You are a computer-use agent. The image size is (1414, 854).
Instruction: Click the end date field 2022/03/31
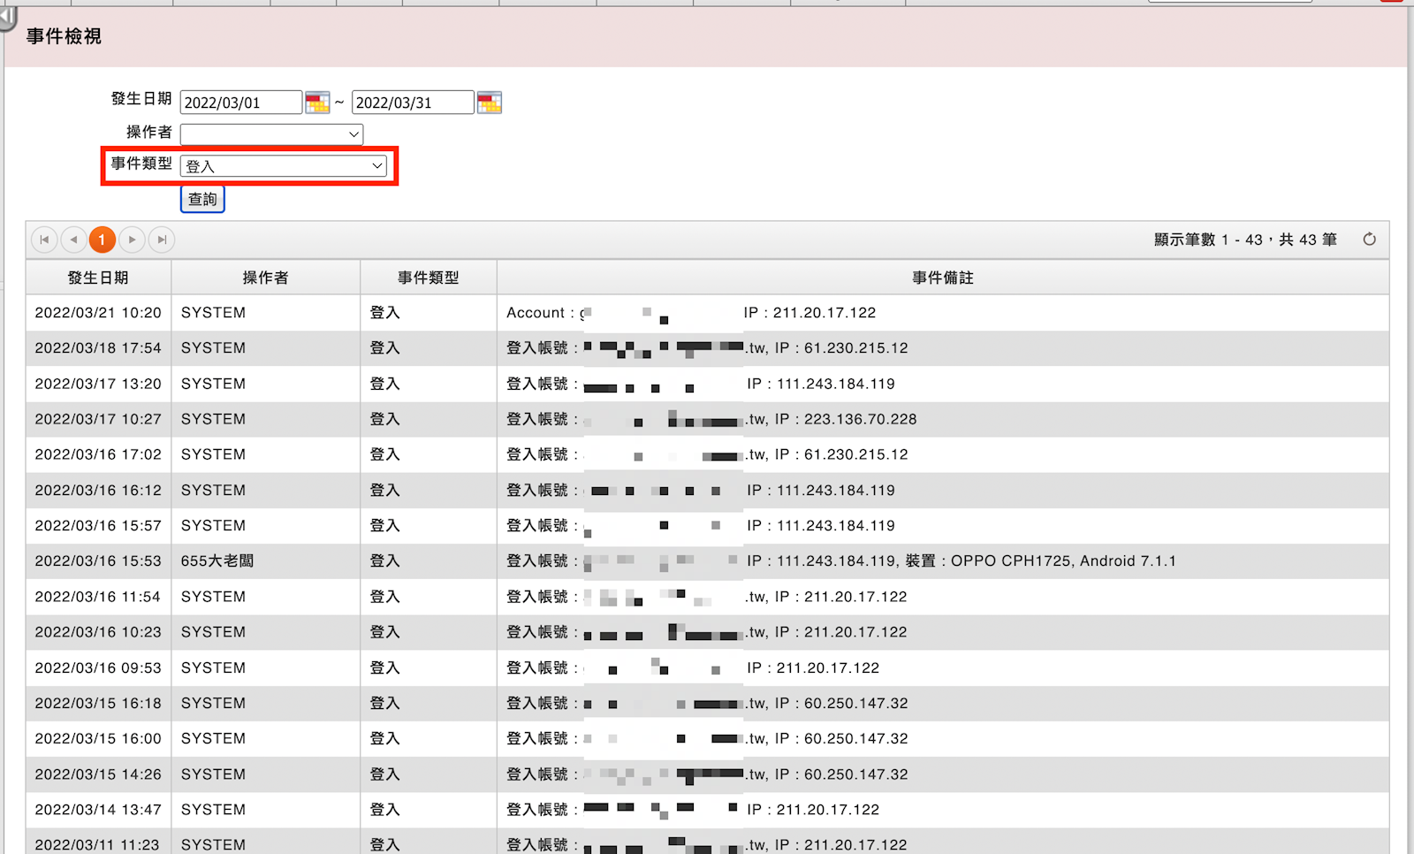click(x=412, y=103)
